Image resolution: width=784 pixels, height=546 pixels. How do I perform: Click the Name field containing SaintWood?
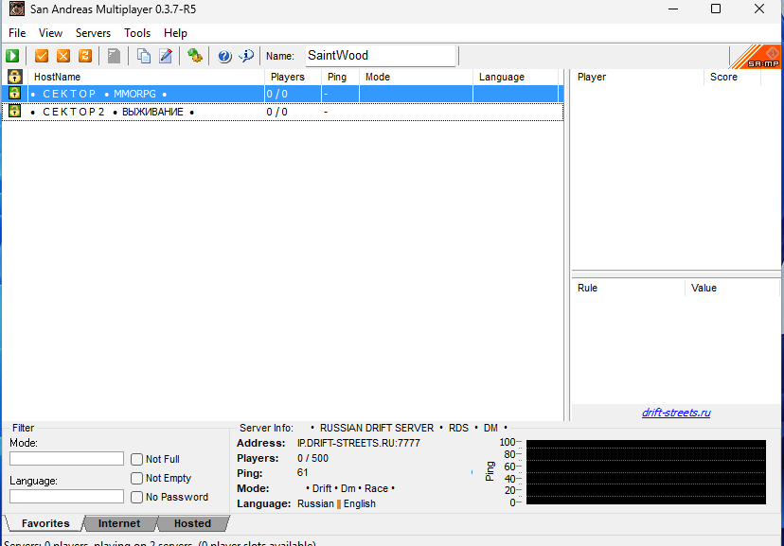tap(379, 56)
